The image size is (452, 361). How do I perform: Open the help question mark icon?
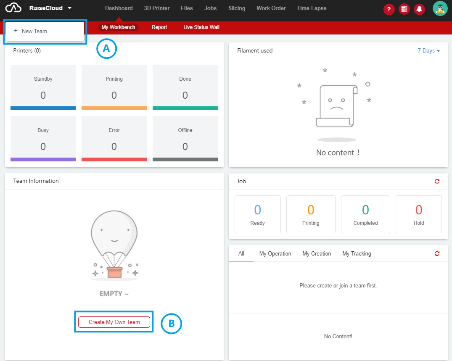(389, 9)
